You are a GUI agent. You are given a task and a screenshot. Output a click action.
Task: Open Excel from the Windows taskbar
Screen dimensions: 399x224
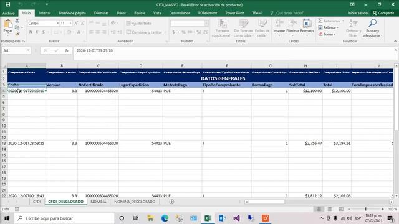tap(208, 218)
